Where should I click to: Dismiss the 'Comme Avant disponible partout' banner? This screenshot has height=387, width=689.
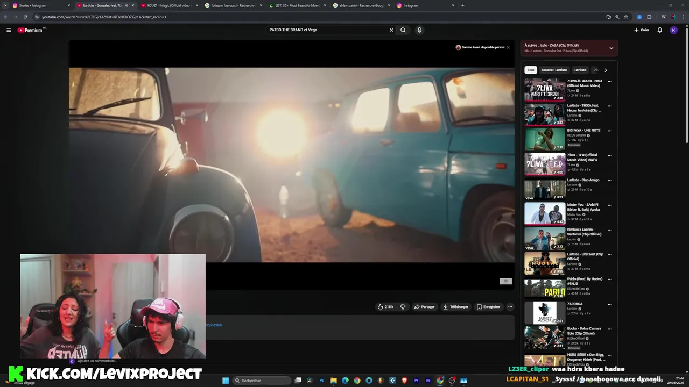[508, 47]
